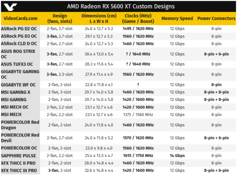Click the POWERCOLOR Red Devil row label

pos(20,138)
